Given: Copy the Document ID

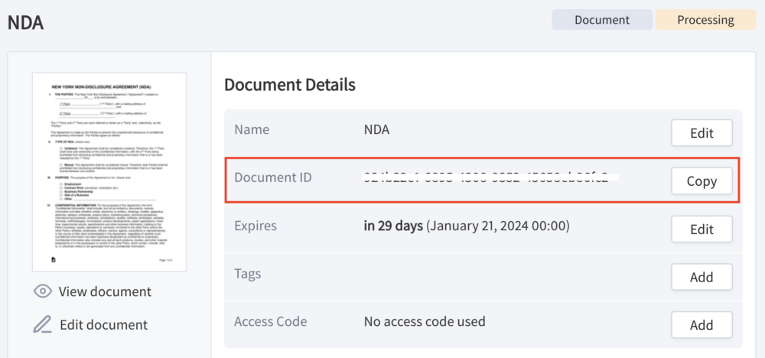Looking at the screenshot, I should coord(701,181).
